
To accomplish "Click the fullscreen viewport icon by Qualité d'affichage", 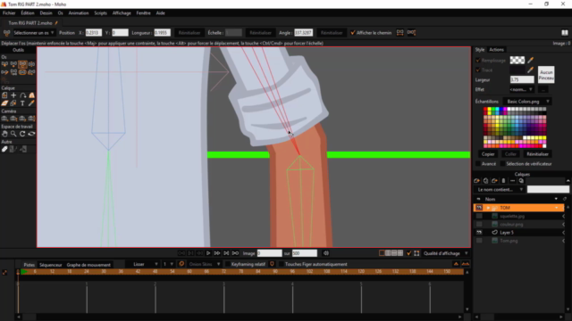I will [416, 253].
